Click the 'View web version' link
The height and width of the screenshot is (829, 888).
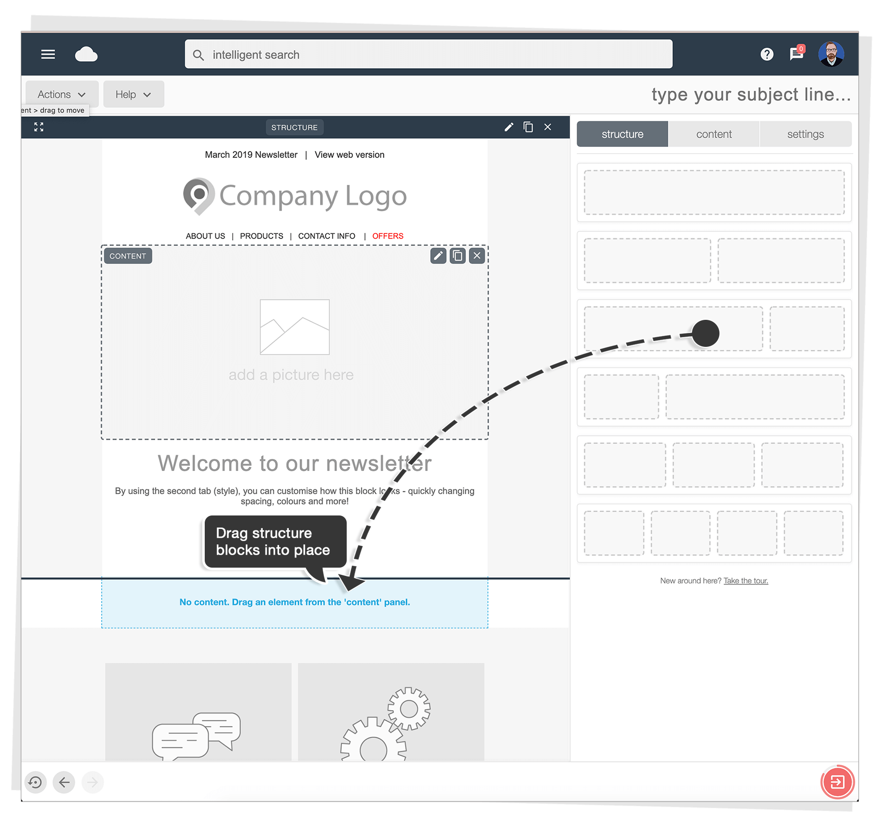click(349, 155)
